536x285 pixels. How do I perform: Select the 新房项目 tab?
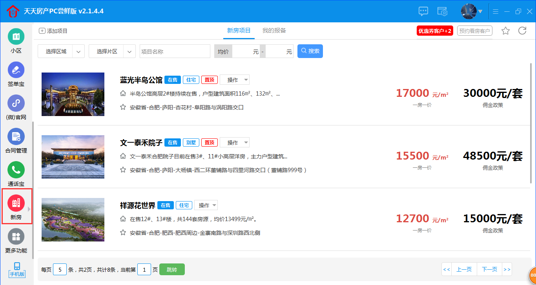(239, 31)
